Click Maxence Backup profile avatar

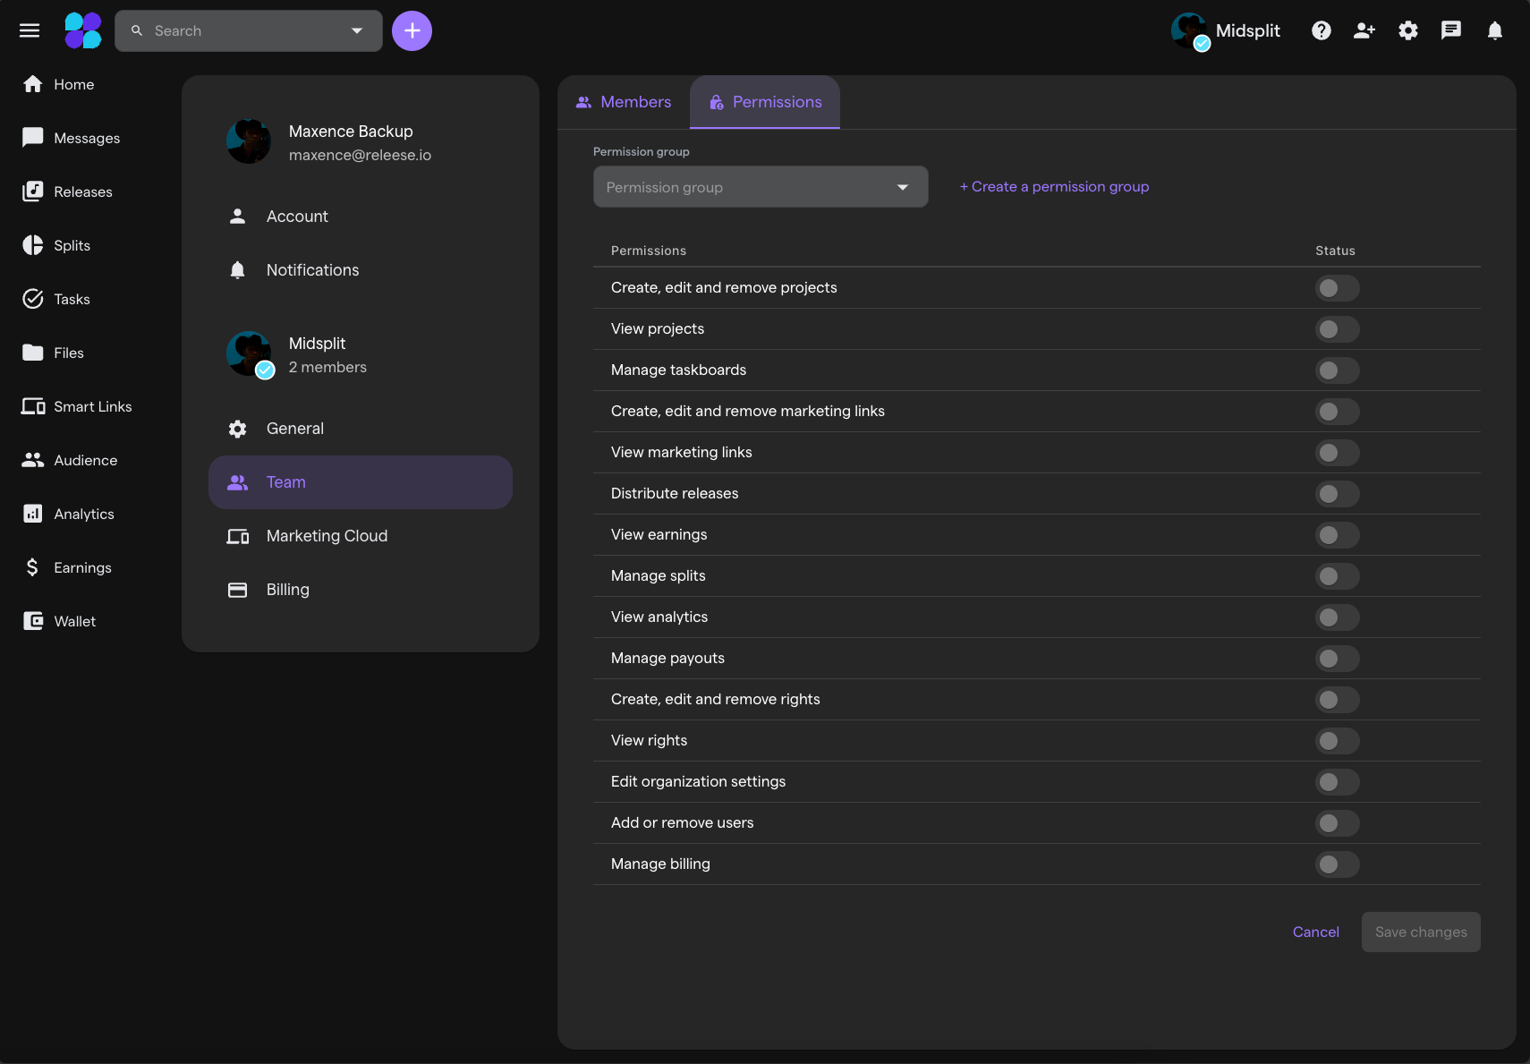[x=249, y=141]
